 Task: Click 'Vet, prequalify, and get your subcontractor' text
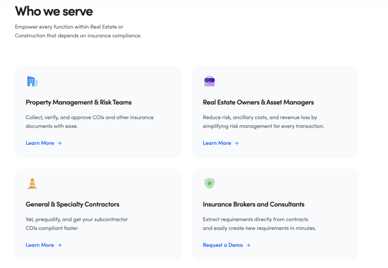77,224
